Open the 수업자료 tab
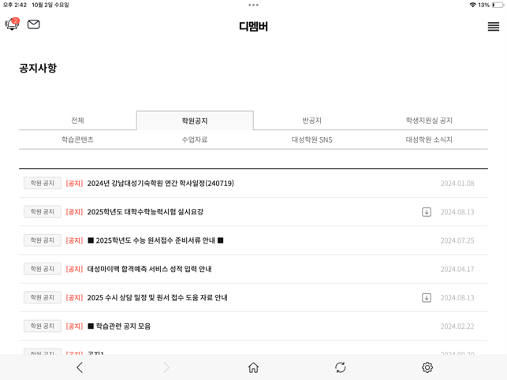507x380 pixels. (195, 140)
